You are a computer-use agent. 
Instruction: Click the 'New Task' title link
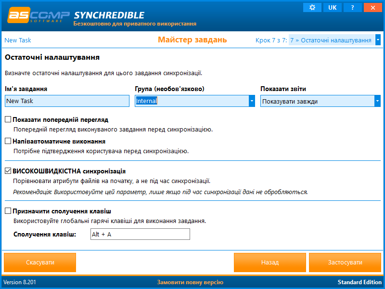18,40
